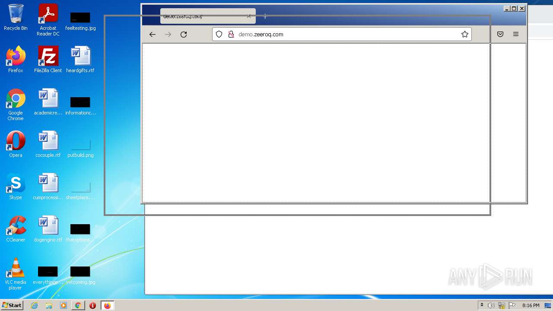Image resolution: width=553 pixels, height=311 pixels.
Task: Bookmark this page with the star icon
Action: [x=465, y=34]
